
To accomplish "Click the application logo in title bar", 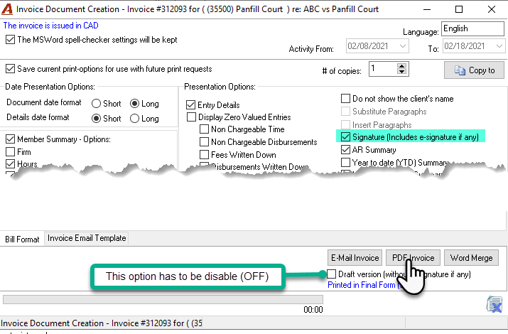I will pos(7,9).
